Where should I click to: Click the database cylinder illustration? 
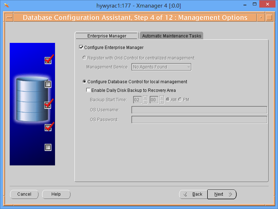tap(32, 99)
